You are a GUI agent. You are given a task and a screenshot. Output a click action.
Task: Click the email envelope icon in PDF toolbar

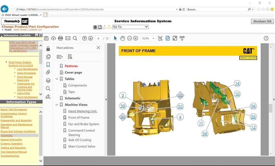[x=68, y=38]
